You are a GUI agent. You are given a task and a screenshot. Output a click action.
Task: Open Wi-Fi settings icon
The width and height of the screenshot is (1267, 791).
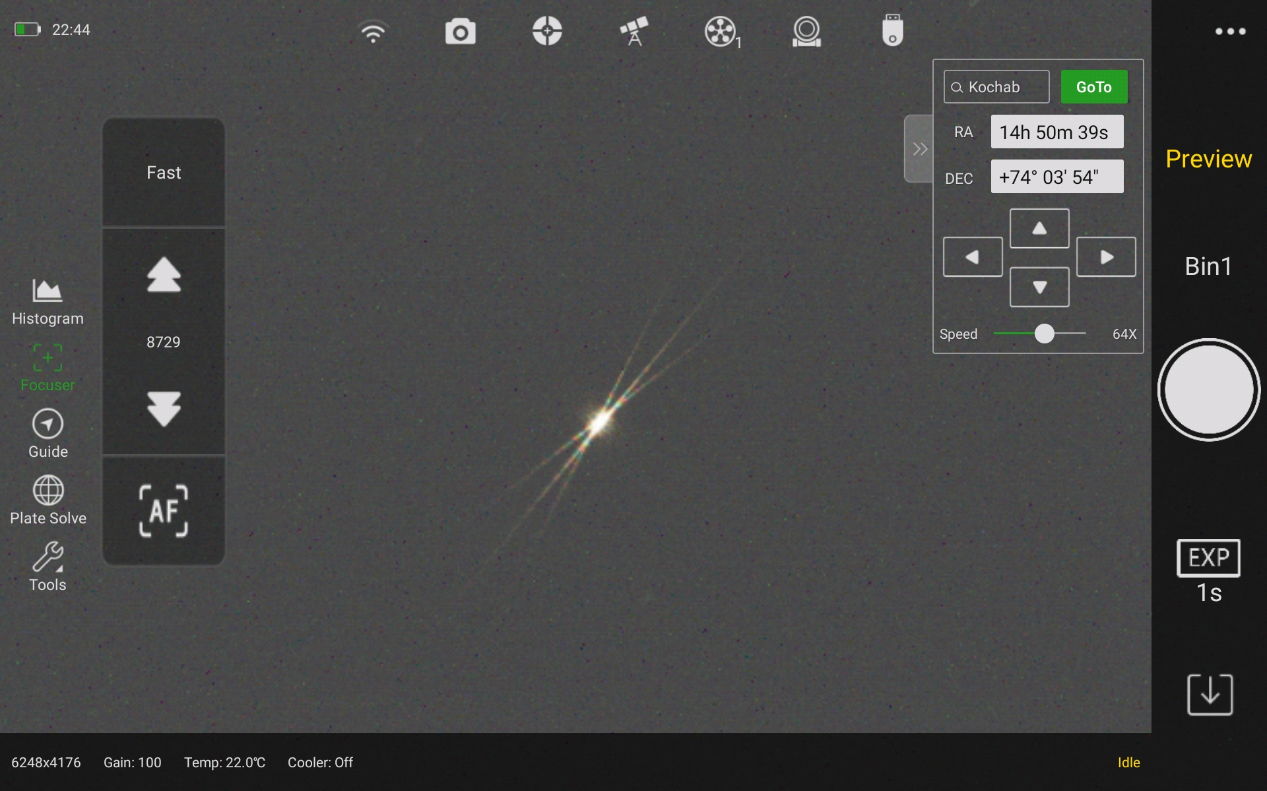click(x=373, y=31)
